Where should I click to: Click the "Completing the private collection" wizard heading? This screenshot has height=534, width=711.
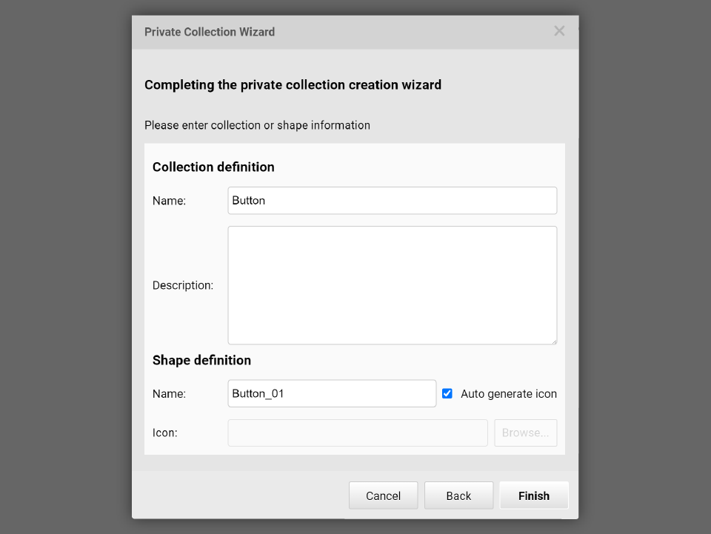click(293, 85)
